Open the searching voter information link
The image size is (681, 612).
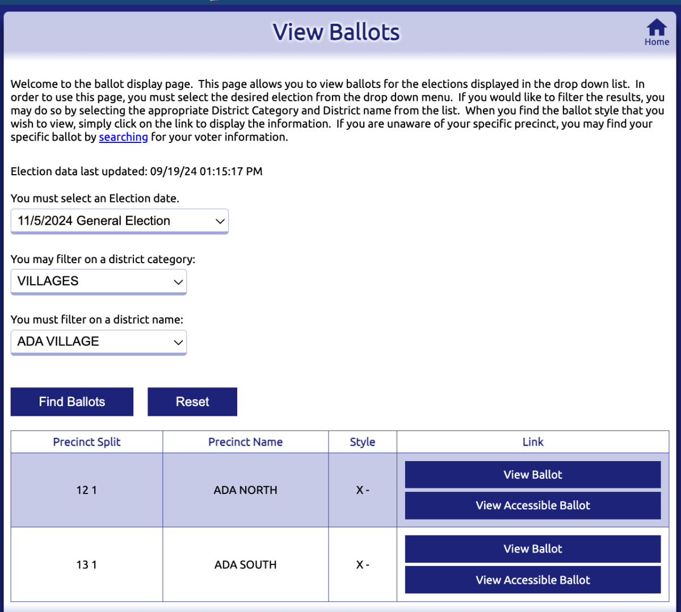click(x=123, y=137)
